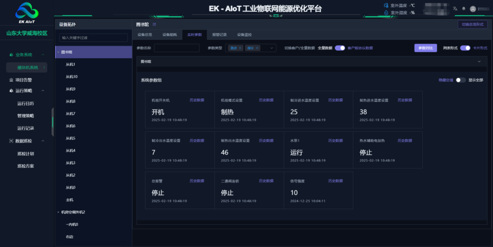
Task: Open 历史数据 for 信号强度
Action: 336,181
